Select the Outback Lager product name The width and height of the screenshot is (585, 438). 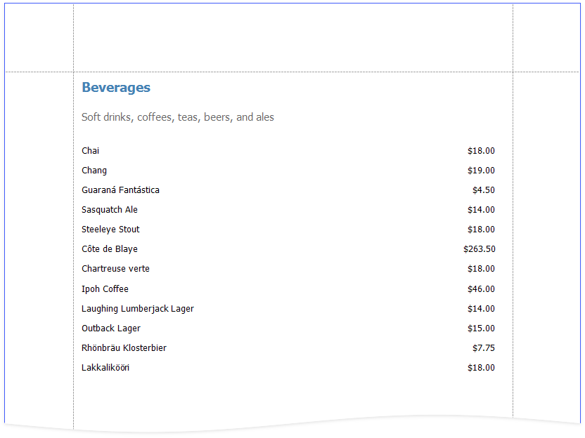point(111,328)
